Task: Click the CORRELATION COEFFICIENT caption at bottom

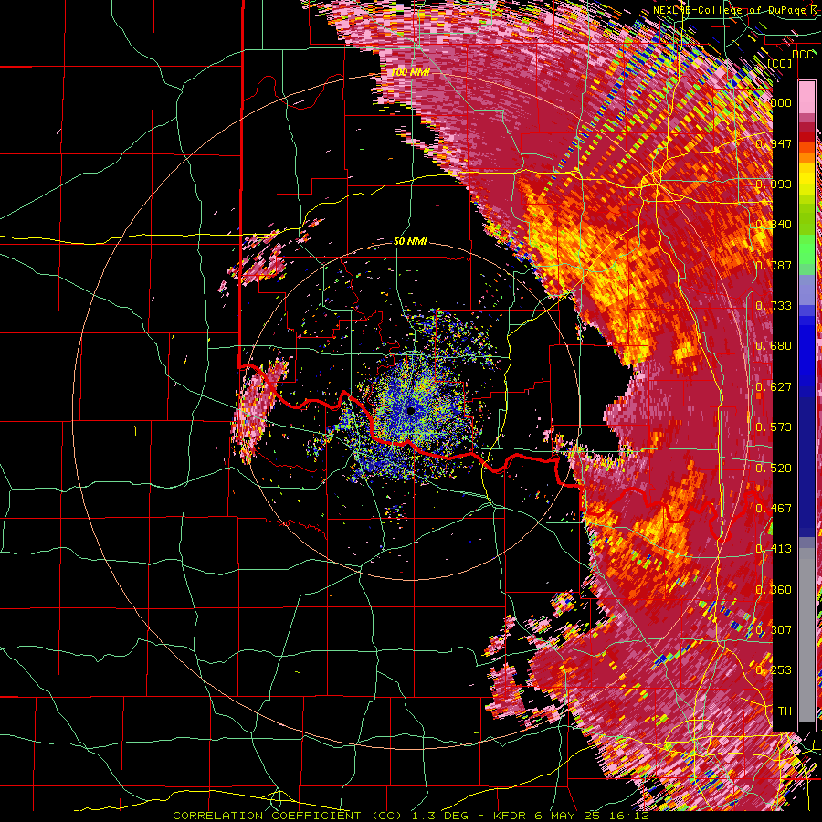Action: pos(411,816)
